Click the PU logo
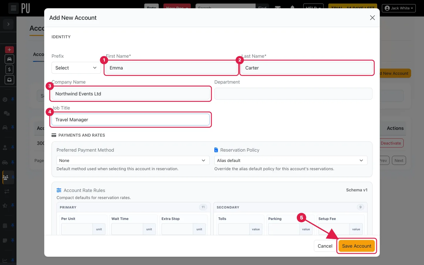 26,8
